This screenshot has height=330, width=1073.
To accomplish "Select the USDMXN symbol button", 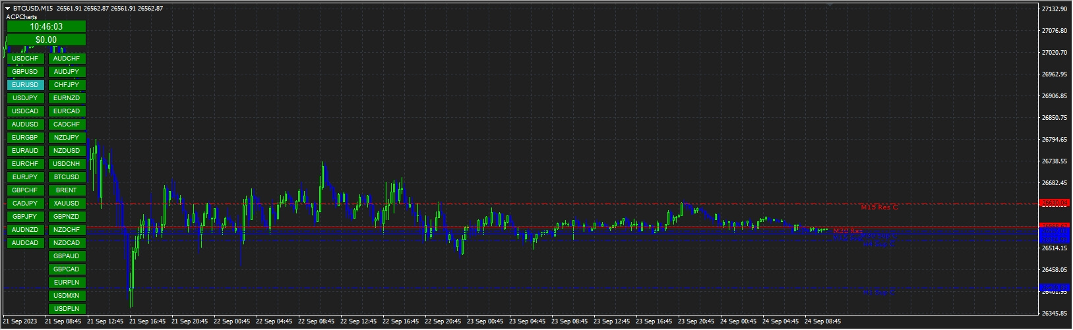I will click(x=67, y=296).
